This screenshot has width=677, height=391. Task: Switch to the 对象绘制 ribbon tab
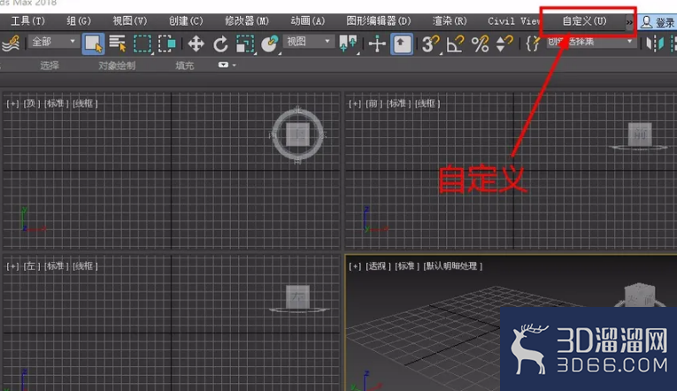point(117,65)
